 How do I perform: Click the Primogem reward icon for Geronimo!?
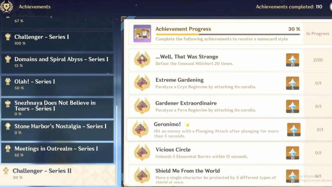click(294, 130)
